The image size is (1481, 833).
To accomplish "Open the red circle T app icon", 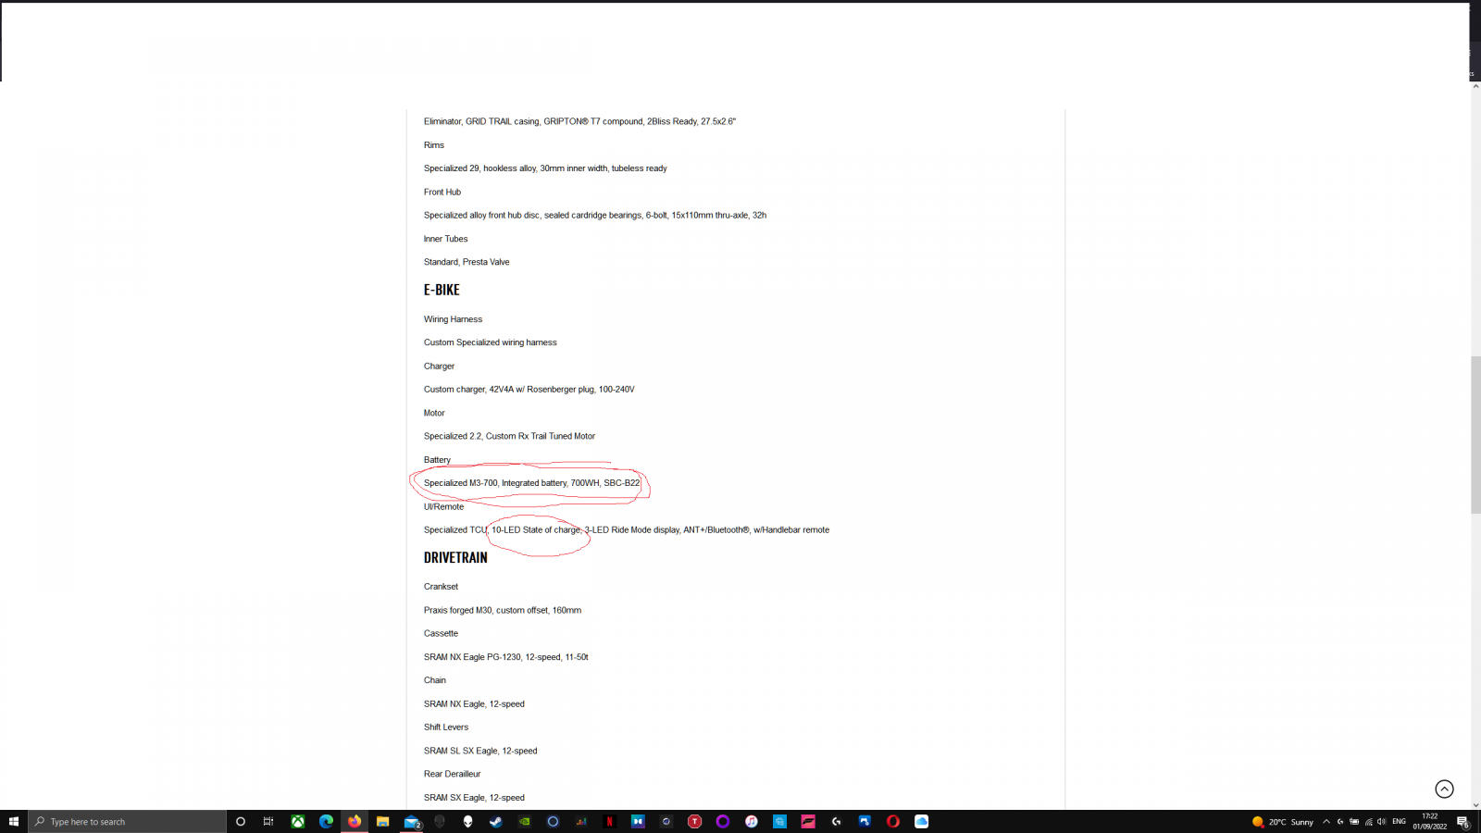I will [694, 821].
